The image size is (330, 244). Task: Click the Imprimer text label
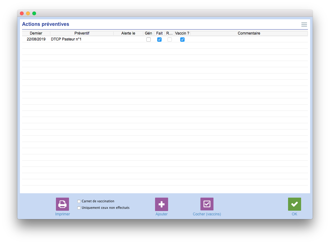click(x=62, y=214)
